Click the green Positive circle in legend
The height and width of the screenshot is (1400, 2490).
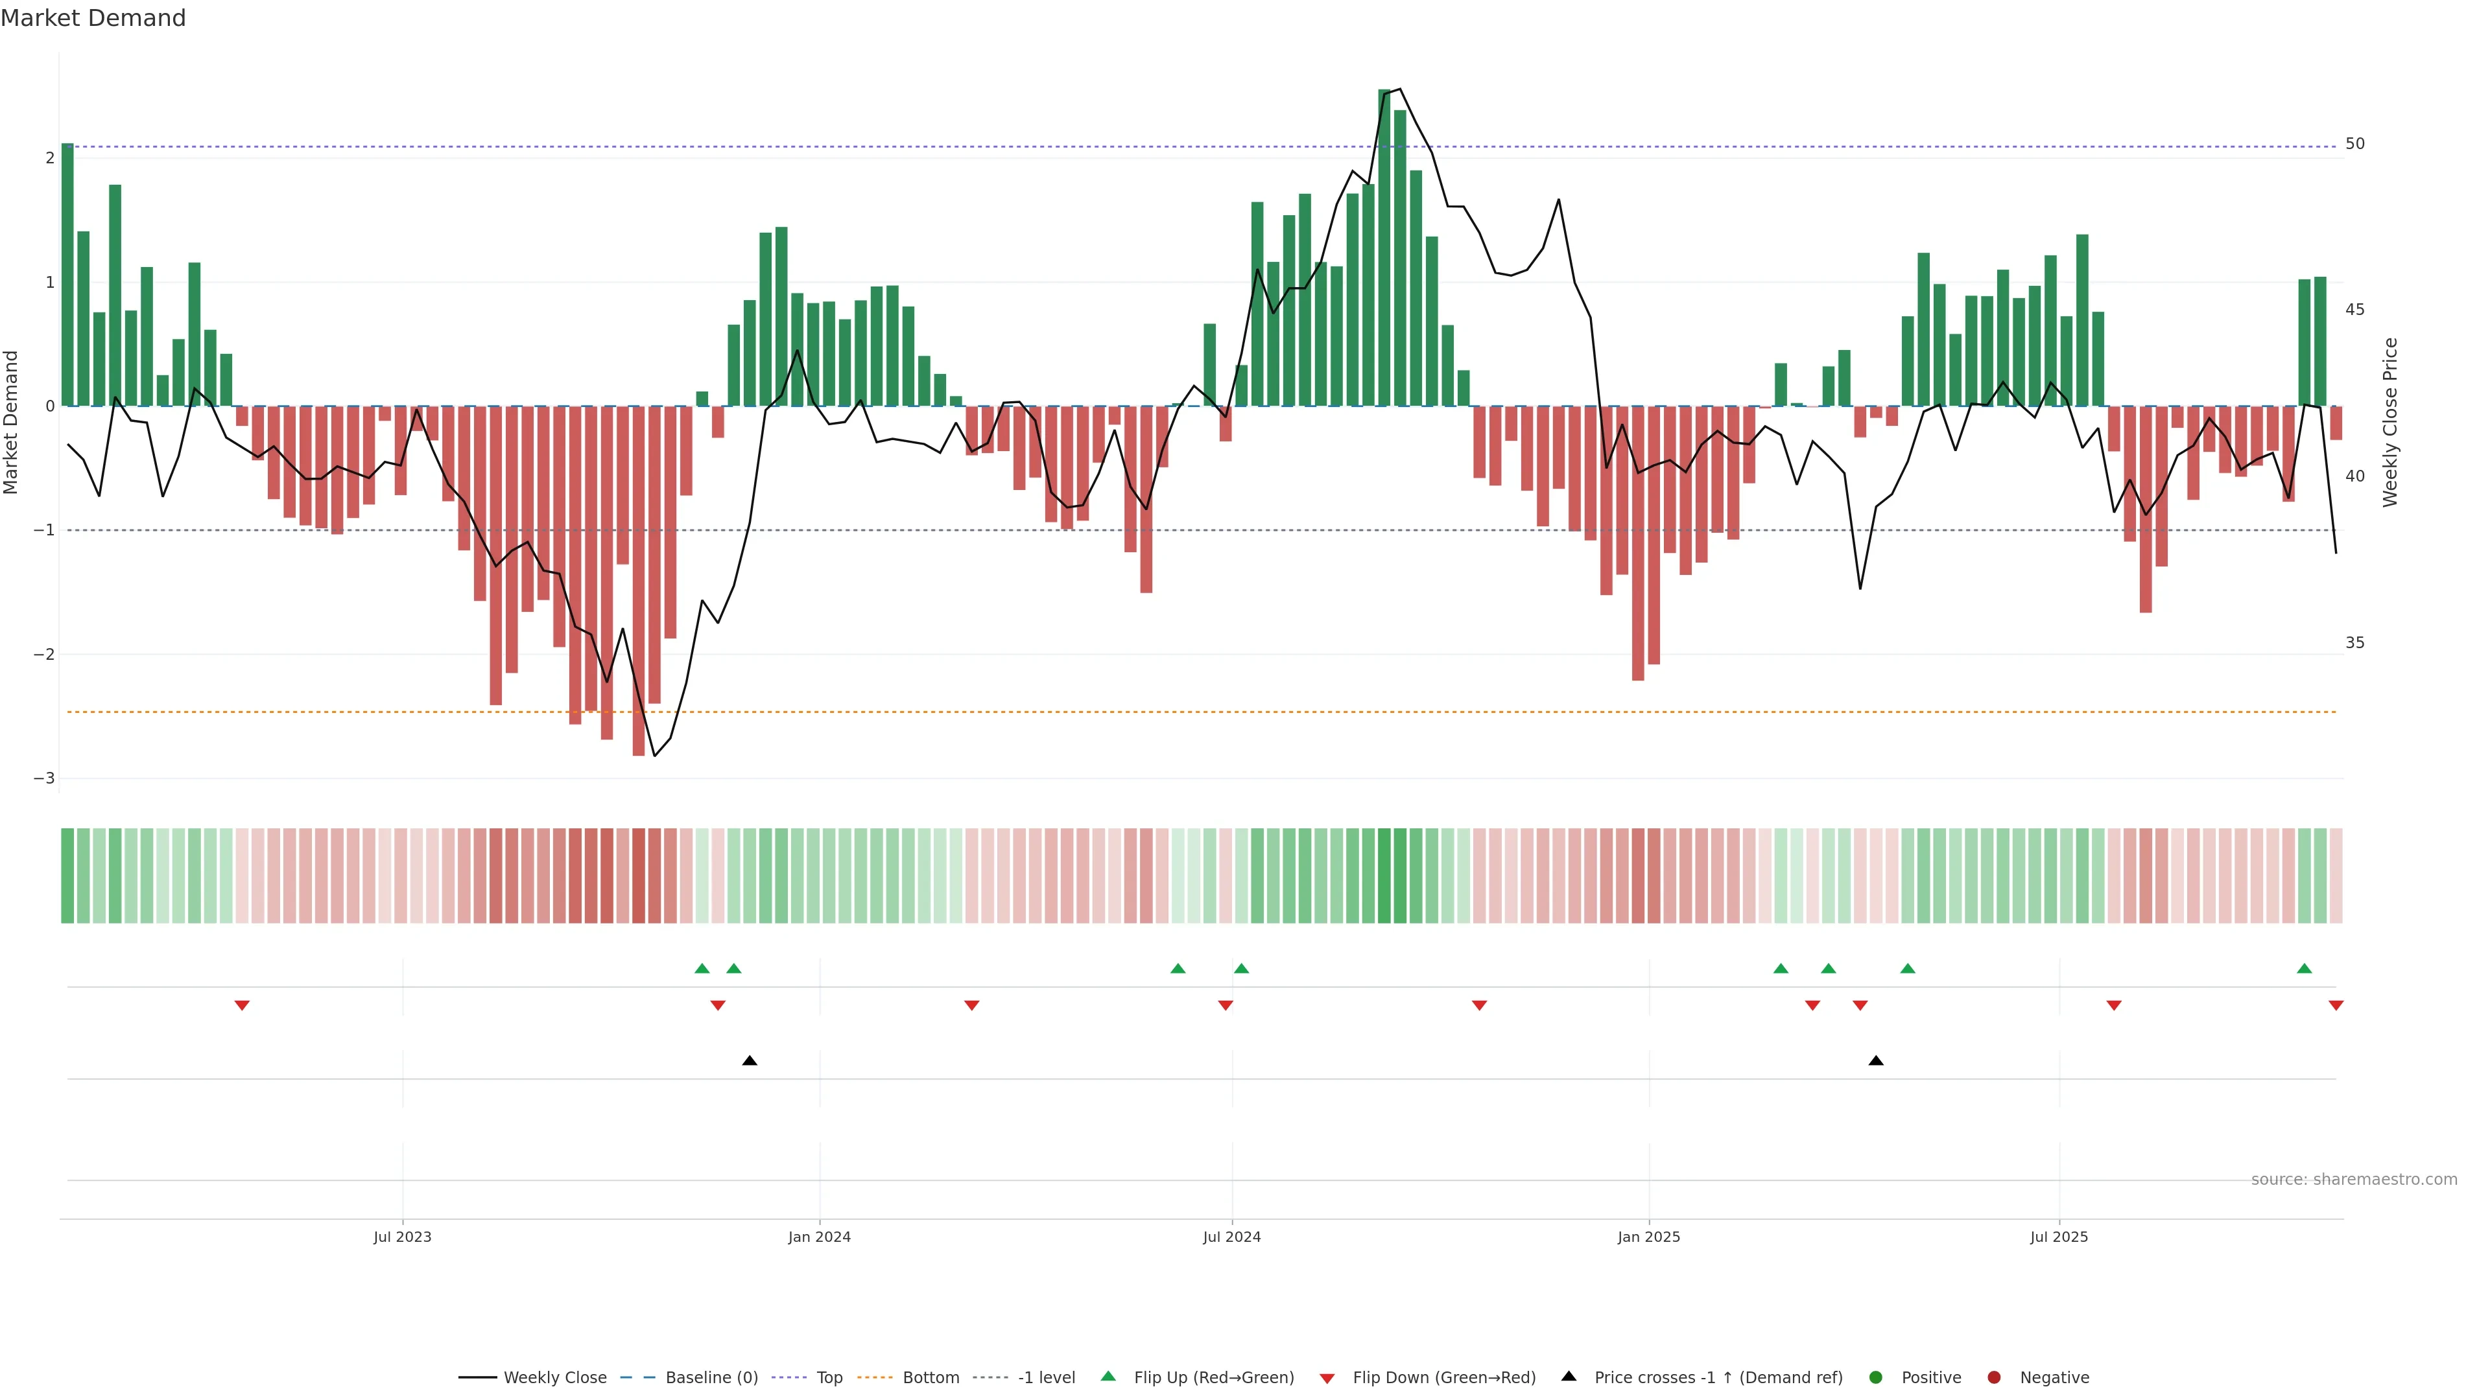1876,1378
